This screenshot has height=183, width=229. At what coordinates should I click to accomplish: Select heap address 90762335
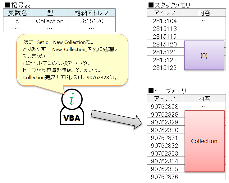tap(165, 168)
